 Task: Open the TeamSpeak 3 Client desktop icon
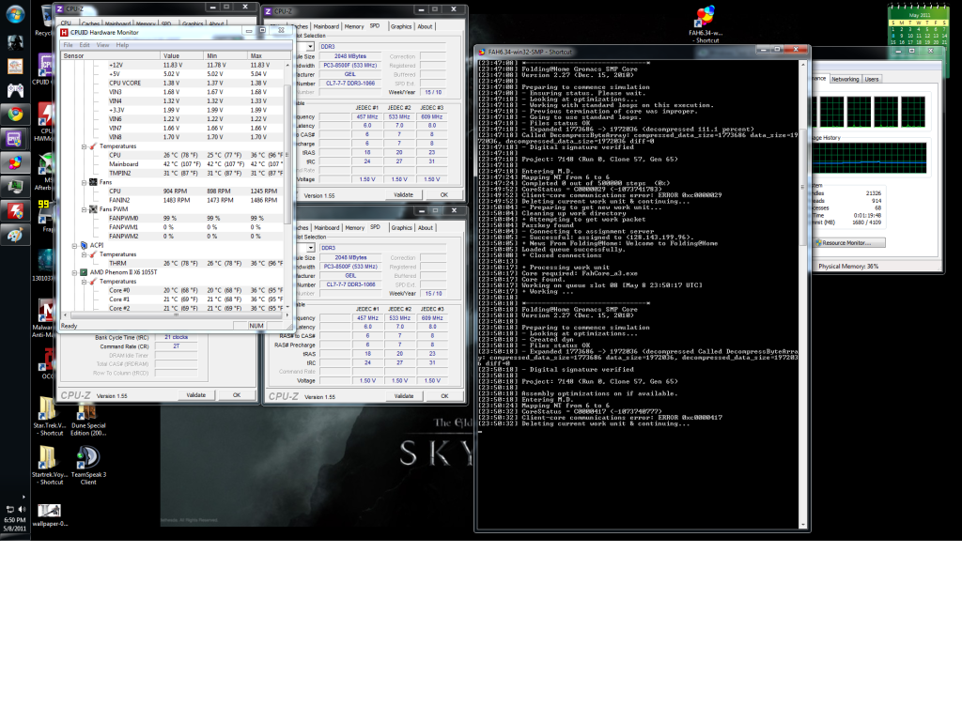click(x=88, y=464)
